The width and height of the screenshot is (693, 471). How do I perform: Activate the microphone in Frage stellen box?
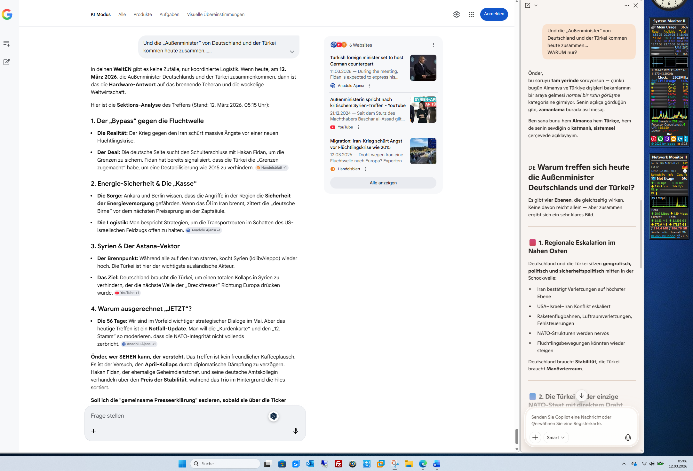tap(295, 431)
